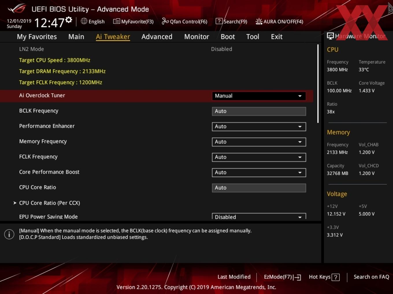Click the Hot Keys question box icon
This screenshot has width=393, height=294.
click(x=335, y=277)
